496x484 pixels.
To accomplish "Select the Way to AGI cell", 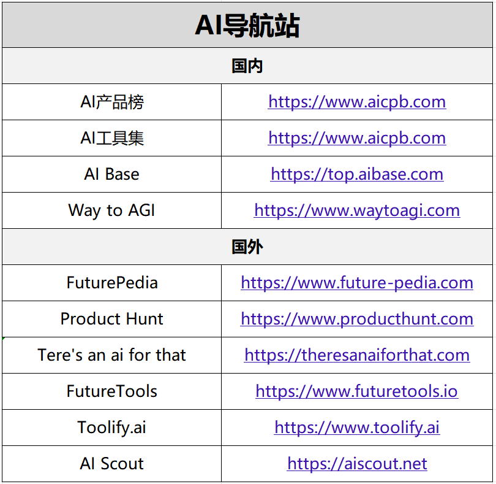I will (112, 210).
